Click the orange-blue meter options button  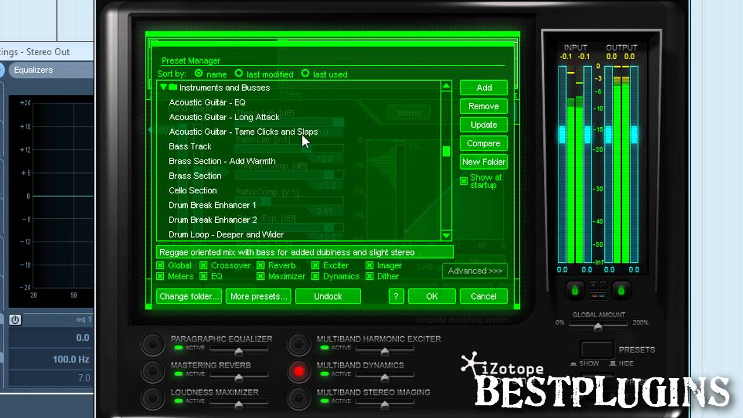click(597, 296)
